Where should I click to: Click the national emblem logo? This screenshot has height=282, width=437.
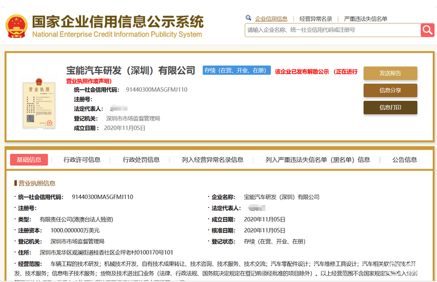(15, 26)
